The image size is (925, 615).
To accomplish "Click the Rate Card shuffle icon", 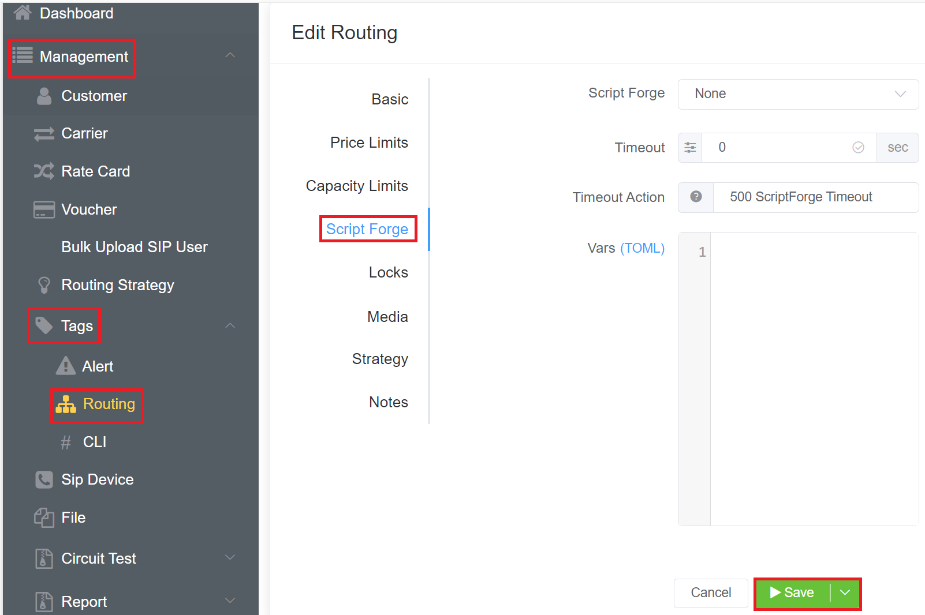I will pos(44,171).
